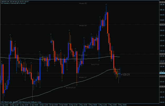Screen dimensions: 165x106
Task: Click the grey 101.41 level tag
Action: click(x=162, y=86)
